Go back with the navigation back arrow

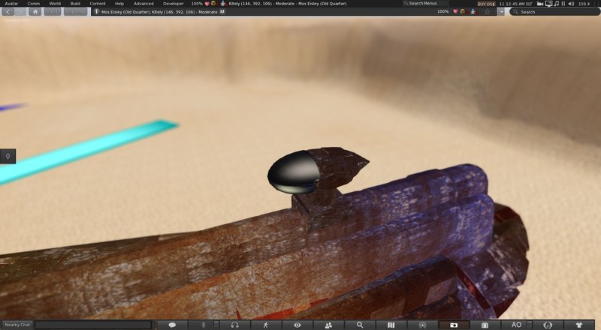point(8,12)
